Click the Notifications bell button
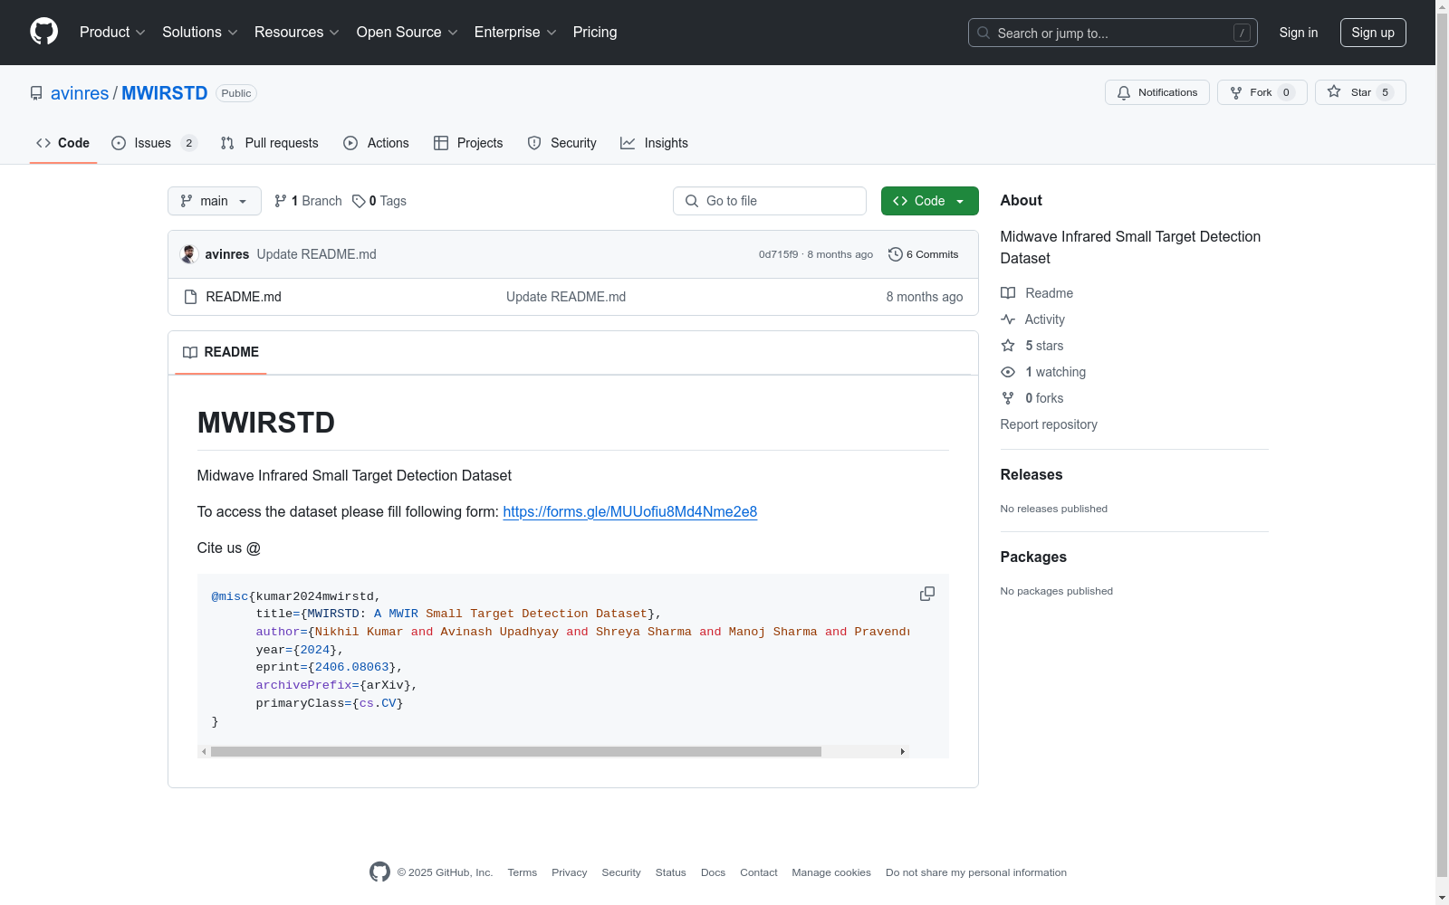 point(1156,92)
